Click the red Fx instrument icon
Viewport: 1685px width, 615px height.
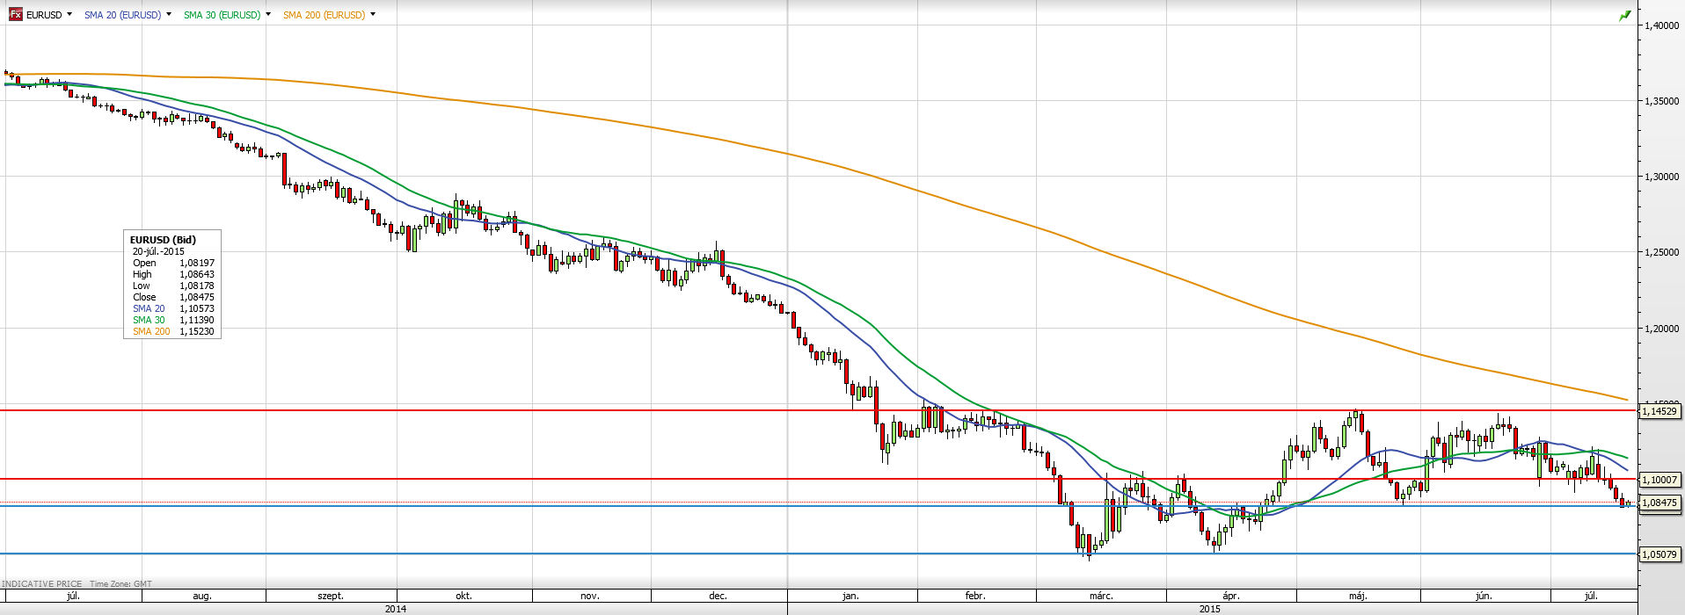click(16, 15)
